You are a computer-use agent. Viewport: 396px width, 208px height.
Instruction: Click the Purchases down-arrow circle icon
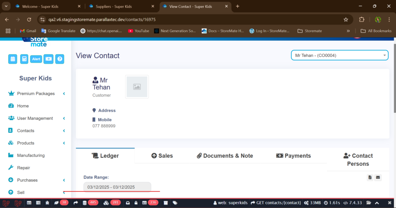pyautogui.click(x=10, y=180)
